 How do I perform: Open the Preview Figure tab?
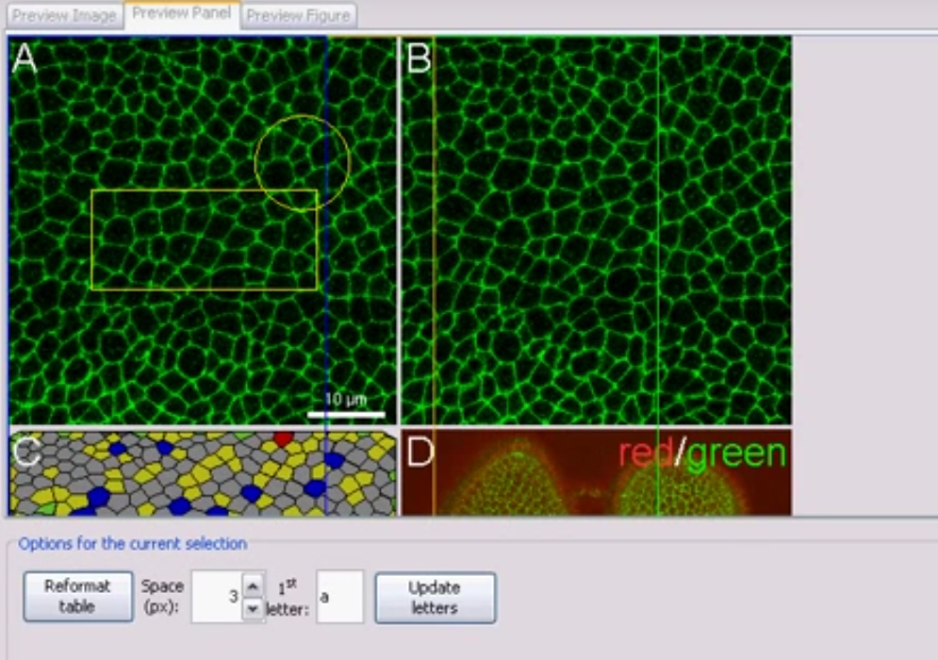pyautogui.click(x=298, y=16)
